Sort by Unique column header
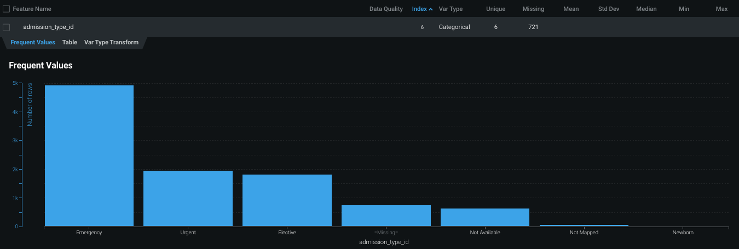 [495, 9]
